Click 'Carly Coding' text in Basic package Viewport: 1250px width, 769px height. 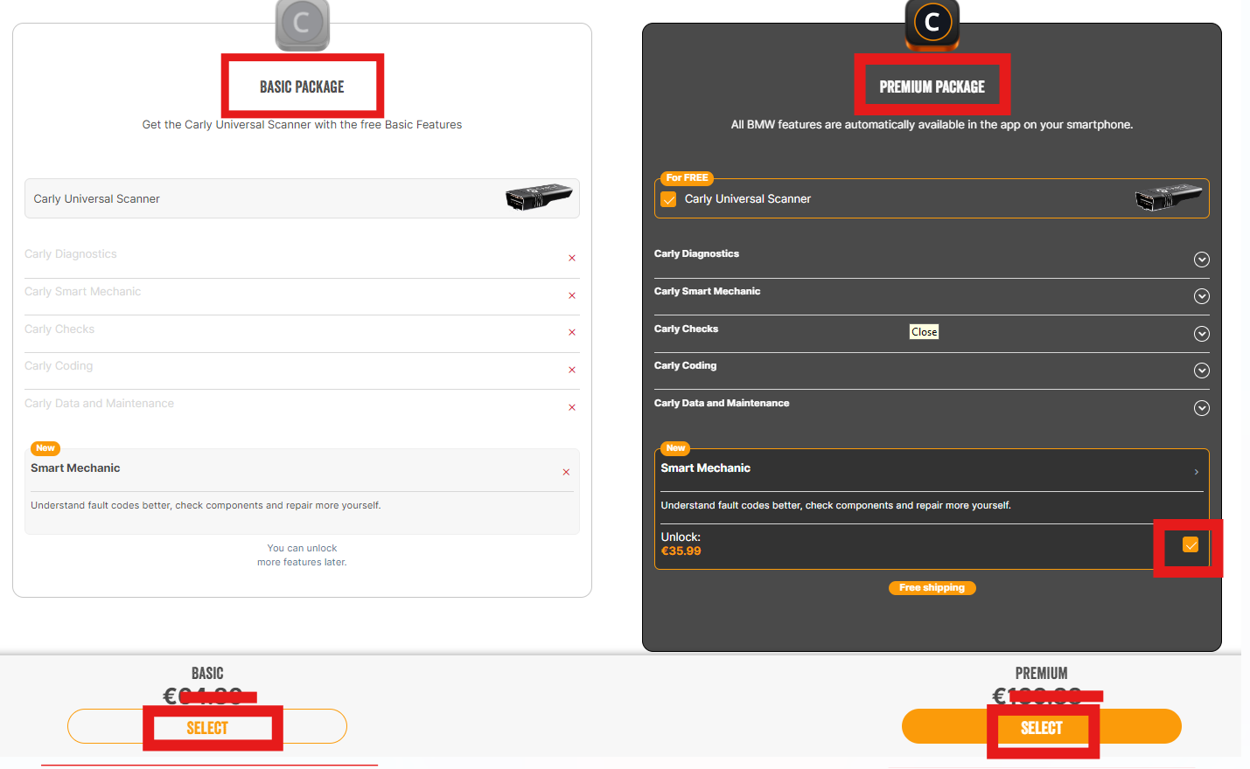(x=59, y=366)
